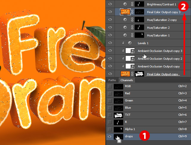Enable visibility of the R channel

pyautogui.click(x=110, y=122)
